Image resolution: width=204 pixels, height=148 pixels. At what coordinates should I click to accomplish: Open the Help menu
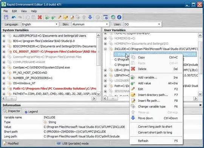pyautogui.click(x=34, y=11)
